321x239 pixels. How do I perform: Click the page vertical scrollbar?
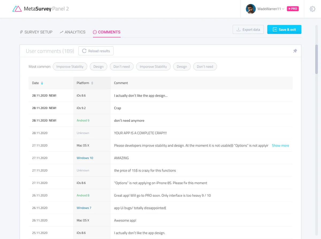point(316,59)
